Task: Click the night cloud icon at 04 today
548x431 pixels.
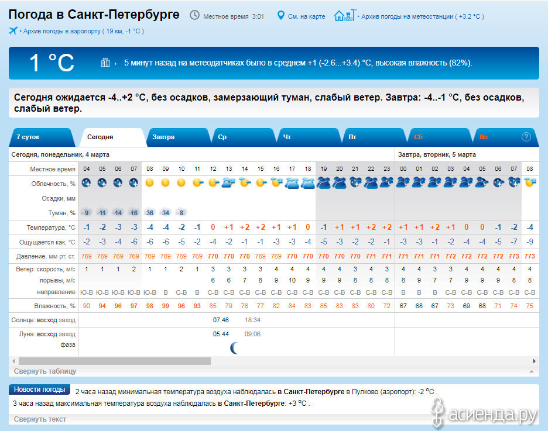Action: (x=86, y=182)
